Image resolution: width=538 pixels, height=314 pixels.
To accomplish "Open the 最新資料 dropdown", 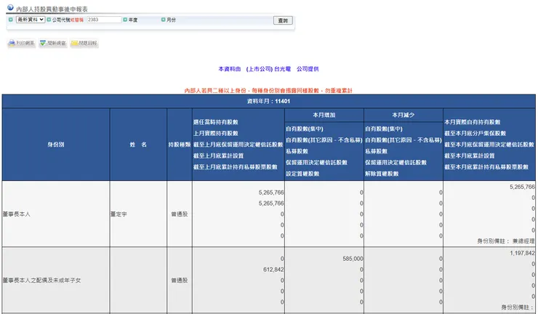I will coord(31,20).
